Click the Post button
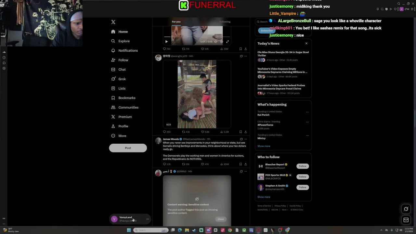Viewport: 416px width, 234px height. (x=128, y=148)
